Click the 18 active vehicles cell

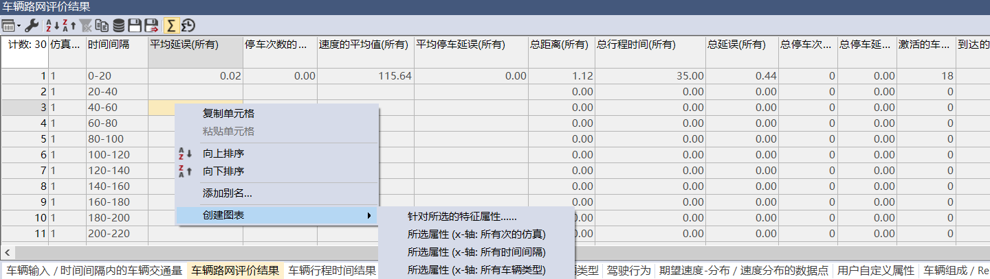926,76
